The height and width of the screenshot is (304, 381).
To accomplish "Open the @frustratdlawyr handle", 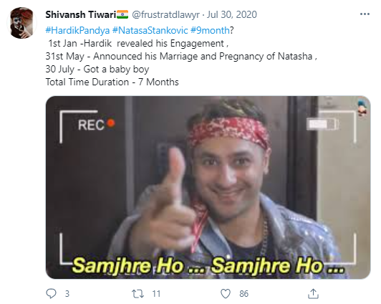I will pyautogui.click(x=165, y=14).
